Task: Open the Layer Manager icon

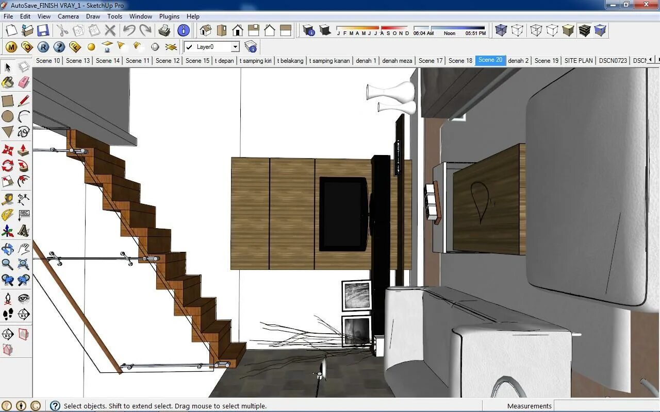Action: tap(251, 47)
